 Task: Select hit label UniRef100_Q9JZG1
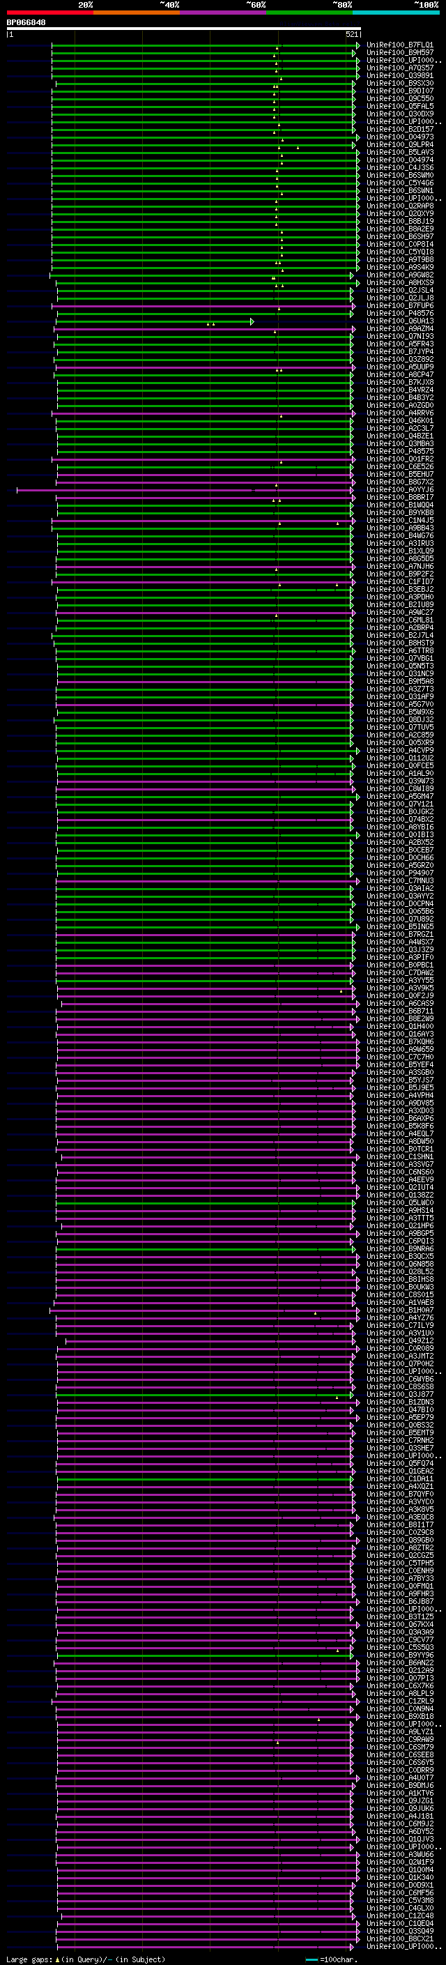pyautogui.click(x=400, y=1801)
